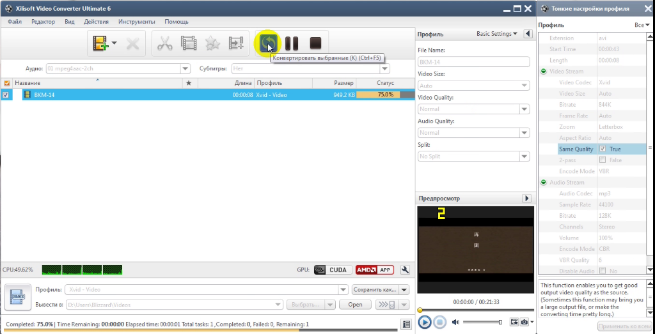Play the preview video
This screenshot has height=334, width=655.
pos(425,322)
